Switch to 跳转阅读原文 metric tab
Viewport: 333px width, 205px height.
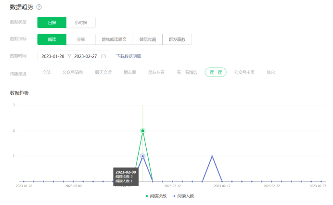pyautogui.click(x=114, y=39)
